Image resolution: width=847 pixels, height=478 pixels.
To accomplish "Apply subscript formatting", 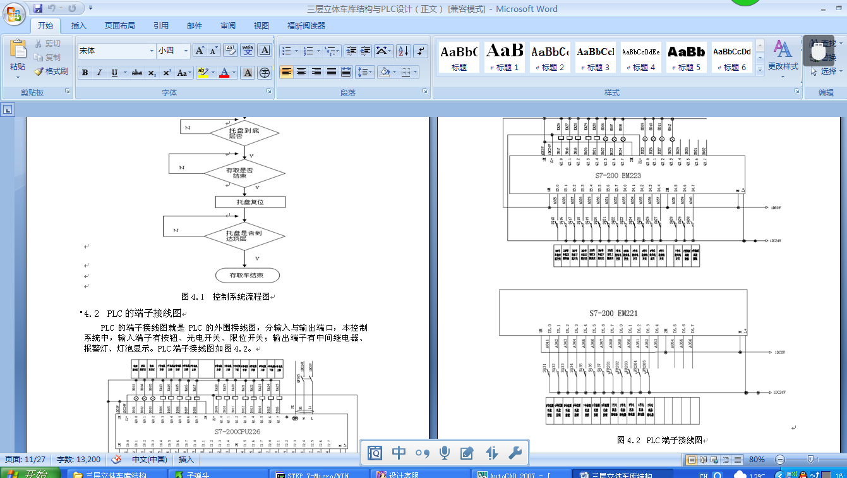I will point(152,73).
